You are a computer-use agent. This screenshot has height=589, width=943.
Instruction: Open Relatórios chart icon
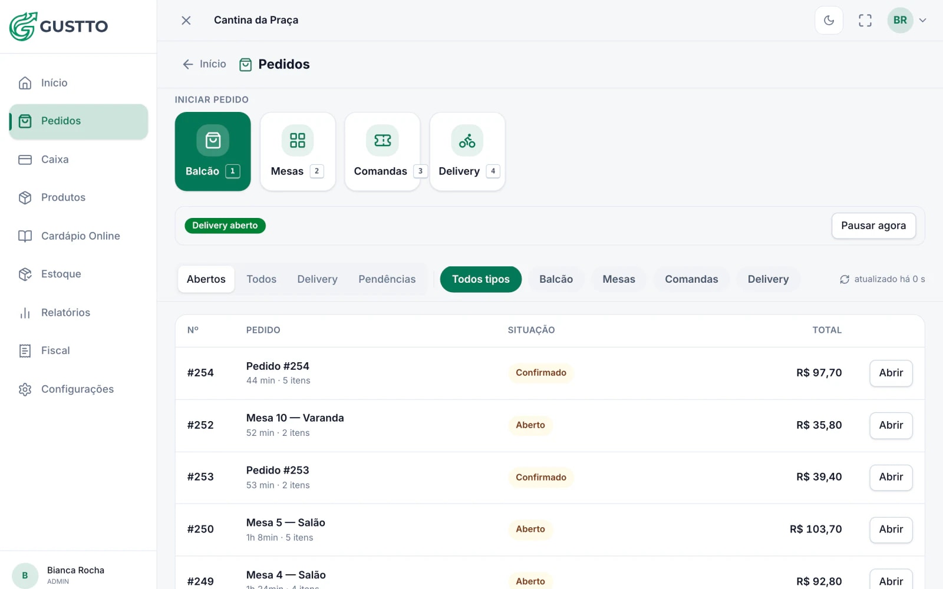[x=25, y=313]
